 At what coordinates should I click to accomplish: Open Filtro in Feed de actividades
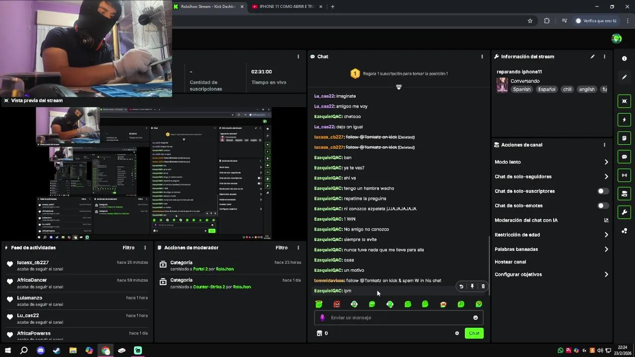[x=128, y=247]
